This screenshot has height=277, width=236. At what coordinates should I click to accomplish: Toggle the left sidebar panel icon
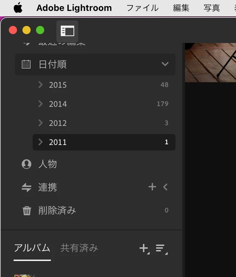pos(67,31)
